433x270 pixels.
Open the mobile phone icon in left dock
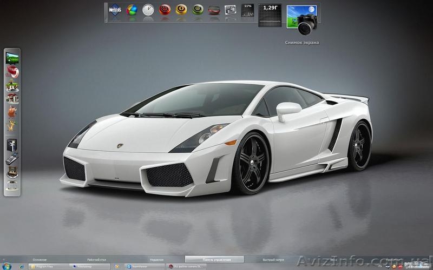[x=12, y=158]
